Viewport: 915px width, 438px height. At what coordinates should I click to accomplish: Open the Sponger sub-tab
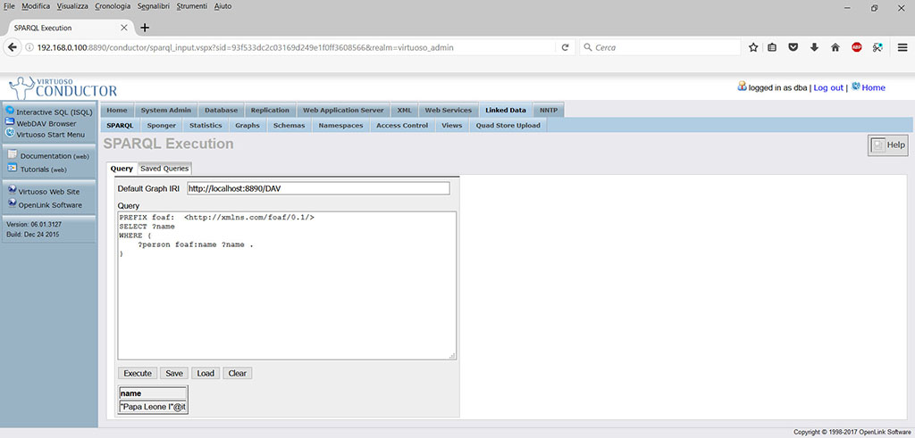(x=162, y=125)
